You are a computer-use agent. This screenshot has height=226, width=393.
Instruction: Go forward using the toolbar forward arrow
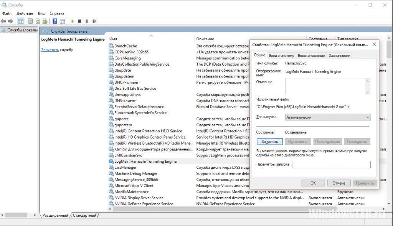tap(10, 21)
